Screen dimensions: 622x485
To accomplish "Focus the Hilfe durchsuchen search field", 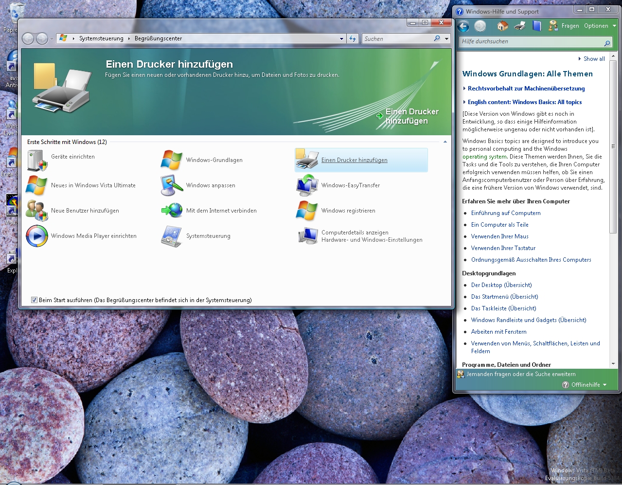I will 532,42.
